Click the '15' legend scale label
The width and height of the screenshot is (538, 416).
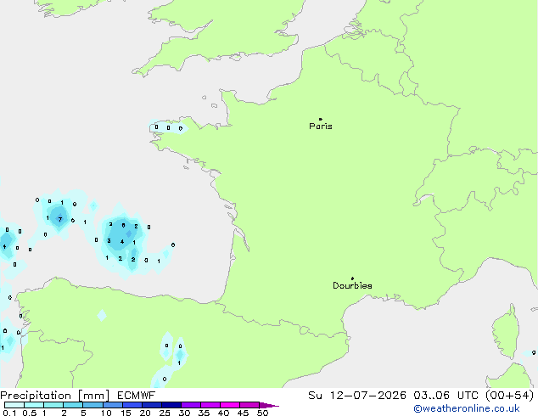126,413
